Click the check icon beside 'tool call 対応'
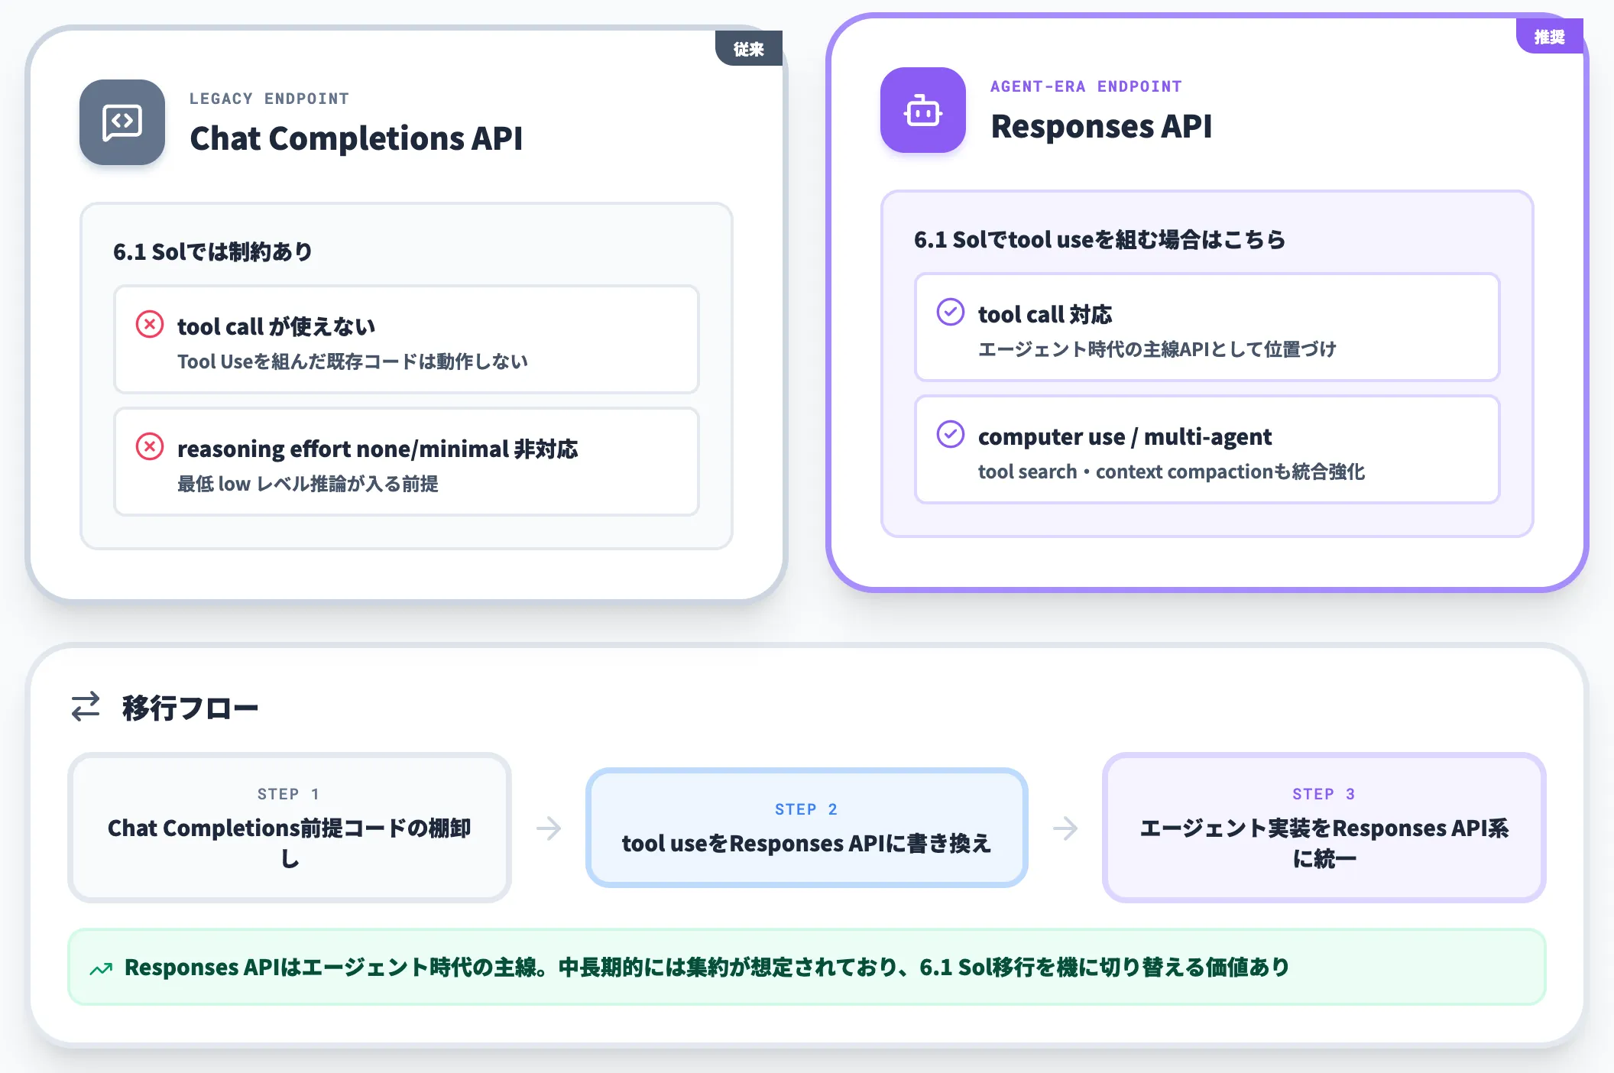1614x1073 pixels. point(951,312)
